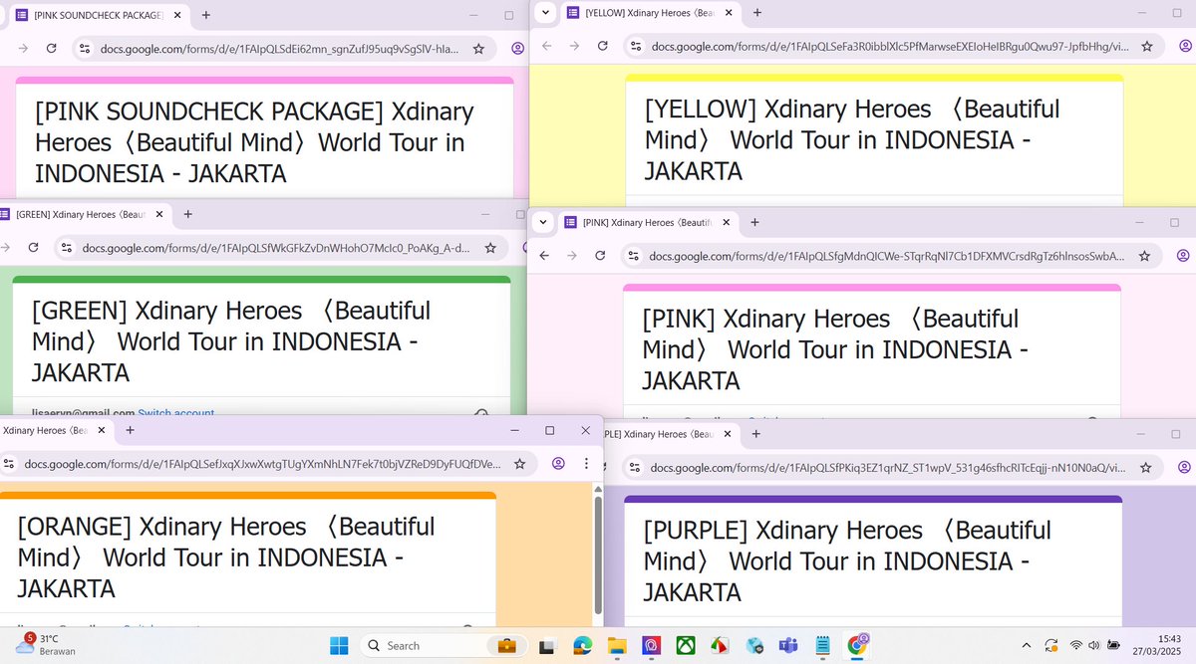This screenshot has width=1196, height=664.
Task: Open Chrome's three-dot menu in ORANGE window
Action: (586, 463)
